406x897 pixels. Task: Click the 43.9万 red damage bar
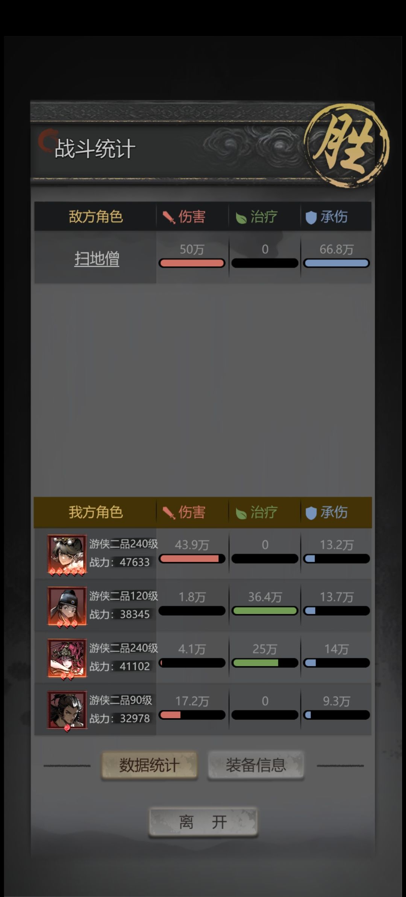(x=192, y=559)
